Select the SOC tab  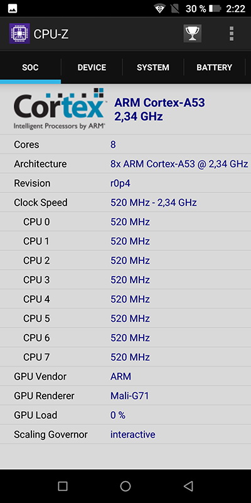[30, 67]
